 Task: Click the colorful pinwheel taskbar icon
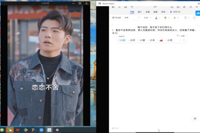26,130
